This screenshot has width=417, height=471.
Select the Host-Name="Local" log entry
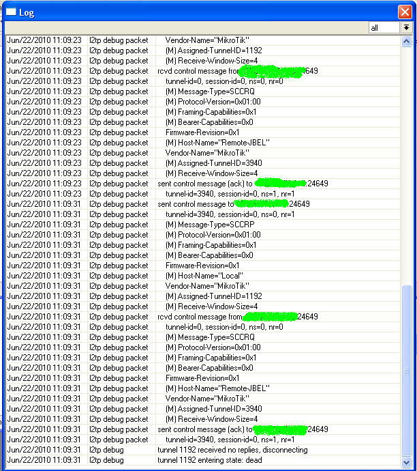pos(203,276)
